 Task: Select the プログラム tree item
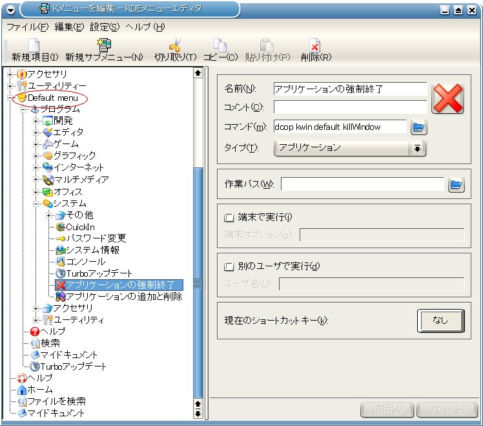[x=55, y=109]
